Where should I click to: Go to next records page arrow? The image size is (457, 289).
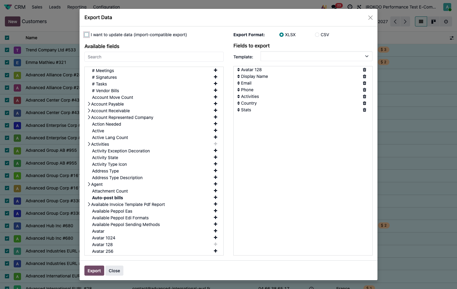click(x=405, y=22)
